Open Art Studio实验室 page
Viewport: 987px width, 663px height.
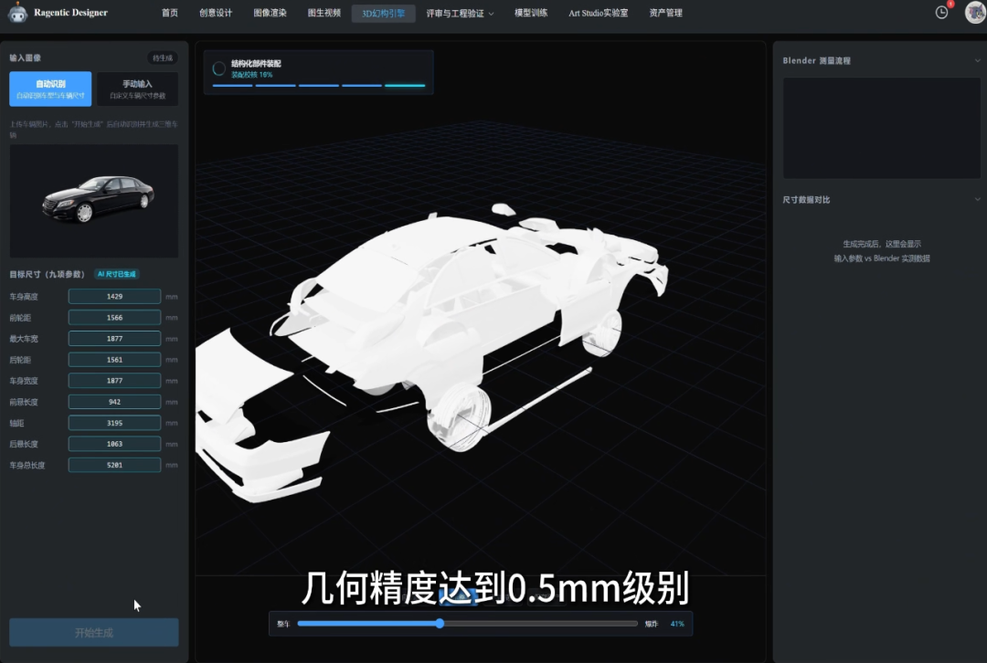pos(598,13)
